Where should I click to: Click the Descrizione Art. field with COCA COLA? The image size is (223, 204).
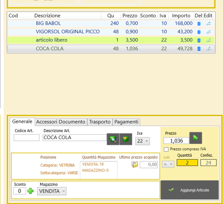pos(75,138)
